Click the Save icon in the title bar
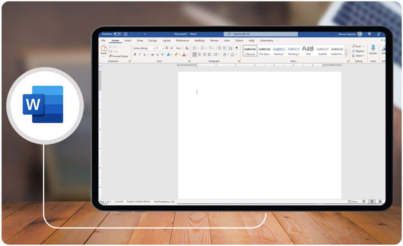403x246 pixels. 126,34
